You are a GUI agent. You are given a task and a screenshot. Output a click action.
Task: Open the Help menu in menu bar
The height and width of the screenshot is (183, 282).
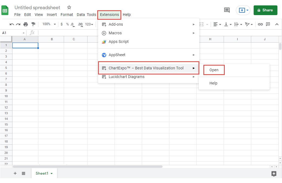(x=127, y=15)
